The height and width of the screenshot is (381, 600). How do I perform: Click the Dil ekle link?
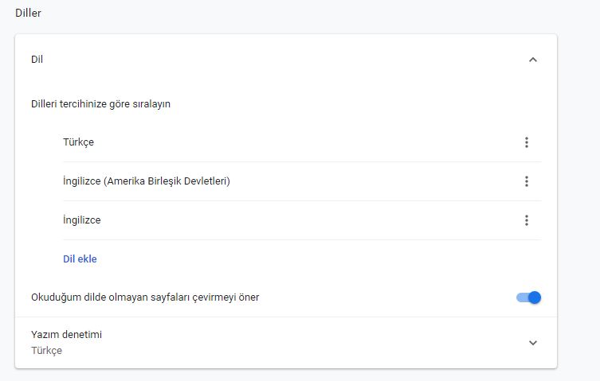coord(80,259)
